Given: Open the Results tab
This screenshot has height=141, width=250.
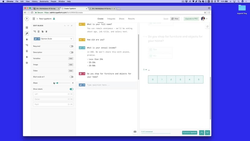Looking at the screenshot, I should 131,19.
